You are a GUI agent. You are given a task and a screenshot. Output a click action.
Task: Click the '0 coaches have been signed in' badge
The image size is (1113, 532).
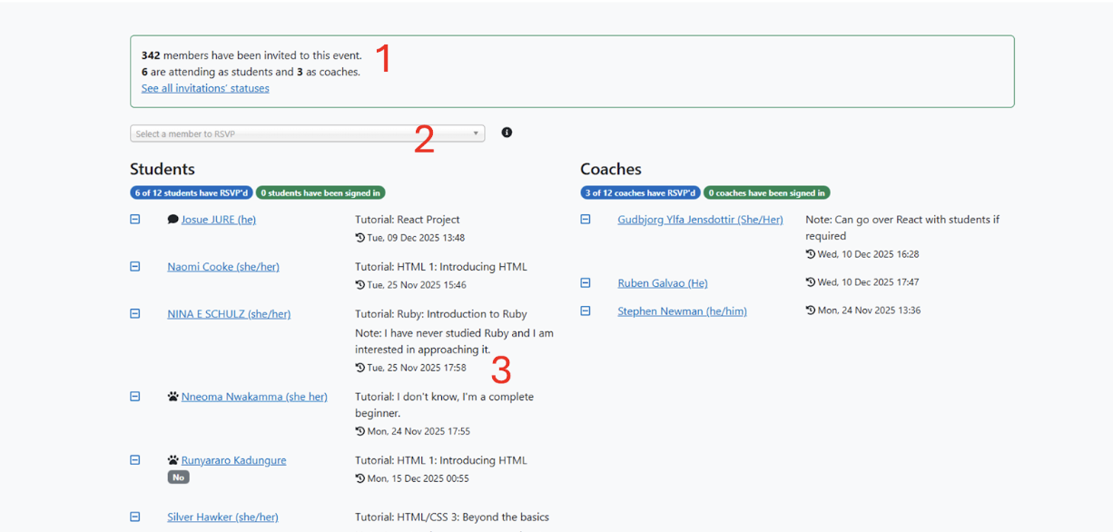[766, 192]
